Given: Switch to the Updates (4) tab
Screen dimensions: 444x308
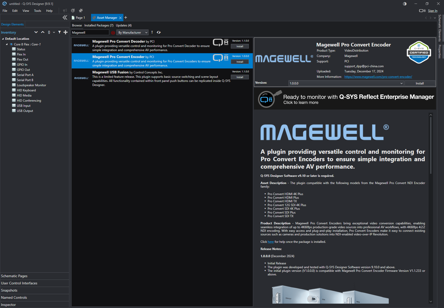Looking at the screenshot, I should [x=124, y=25].
